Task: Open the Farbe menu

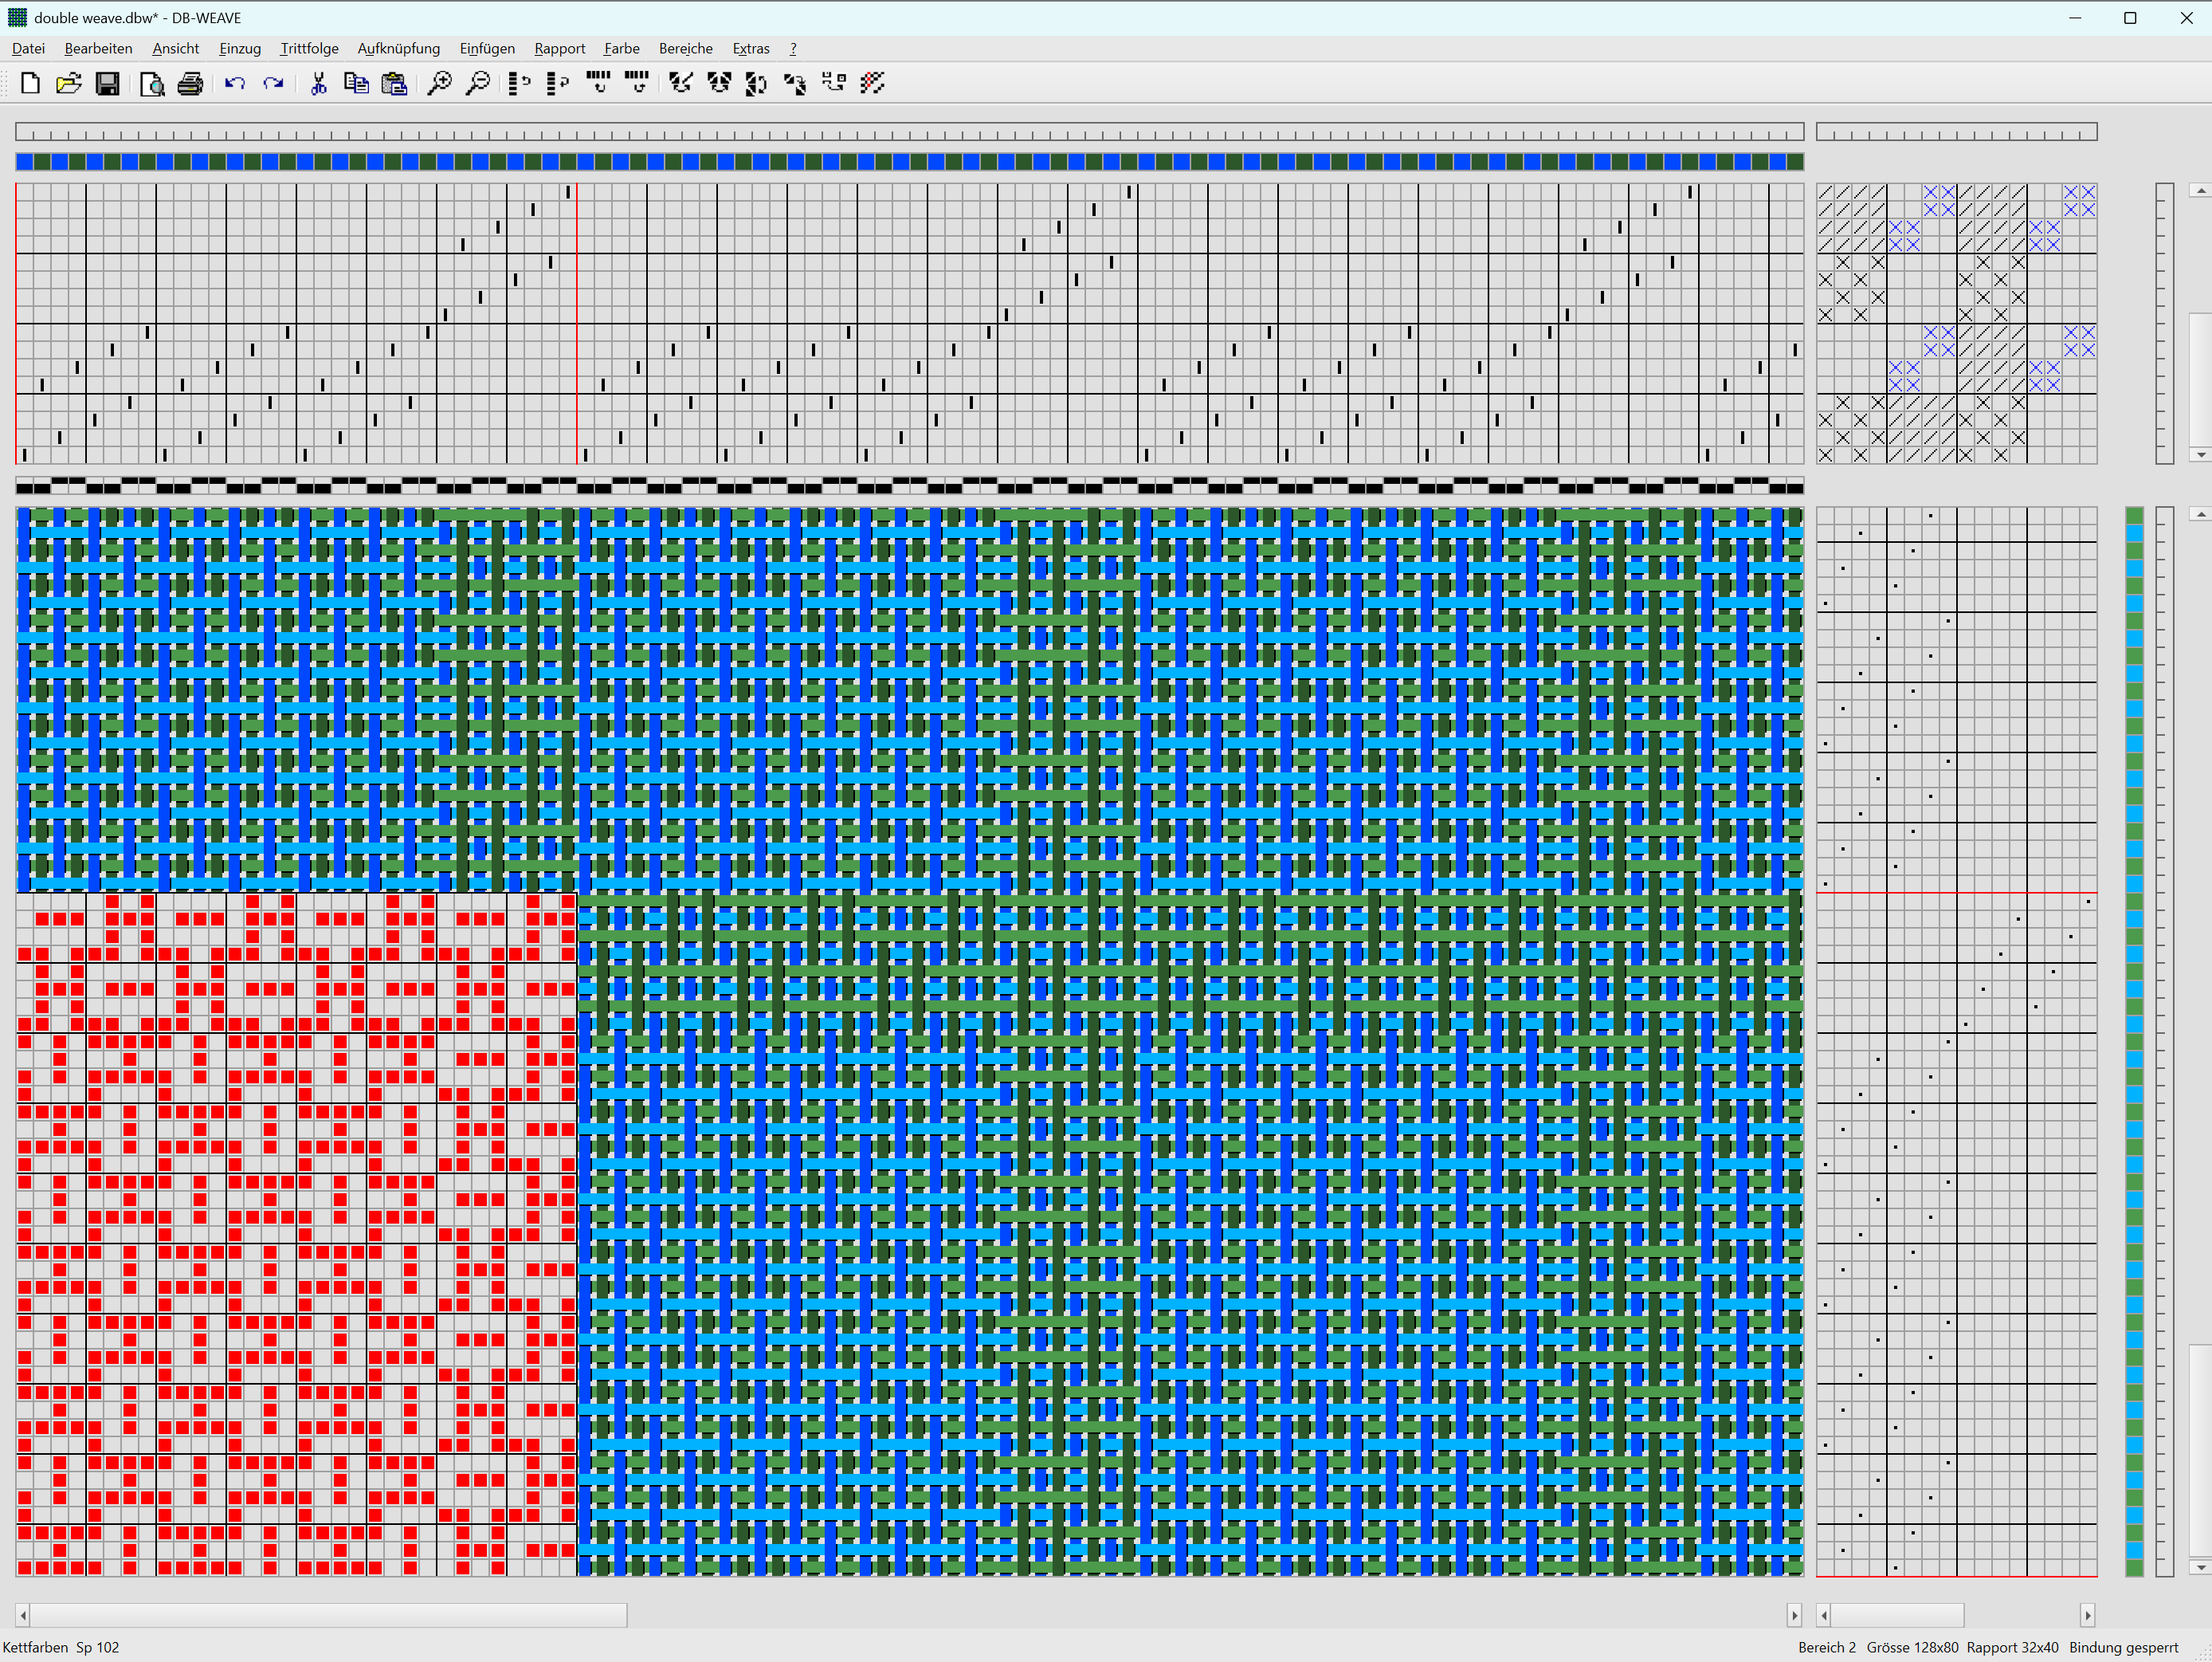Action: [621, 48]
